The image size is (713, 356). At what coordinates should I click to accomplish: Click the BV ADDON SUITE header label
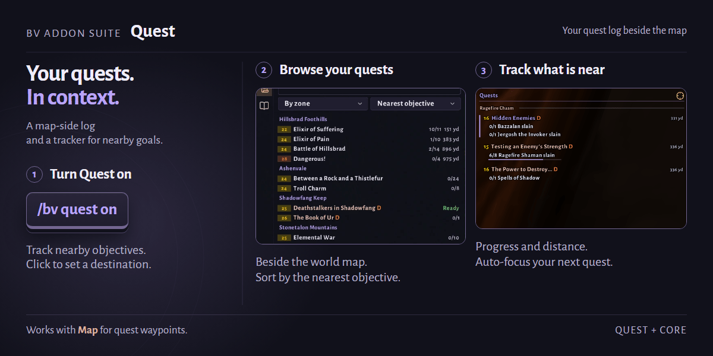coord(74,33)
